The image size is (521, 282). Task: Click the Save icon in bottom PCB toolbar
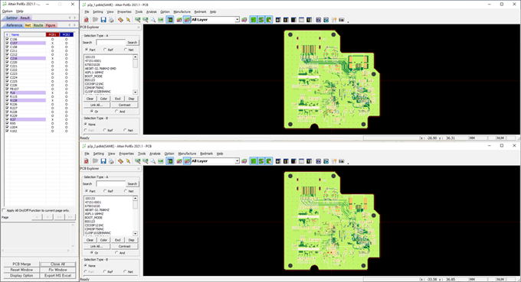pyautogui.click(x=103, y=161)
